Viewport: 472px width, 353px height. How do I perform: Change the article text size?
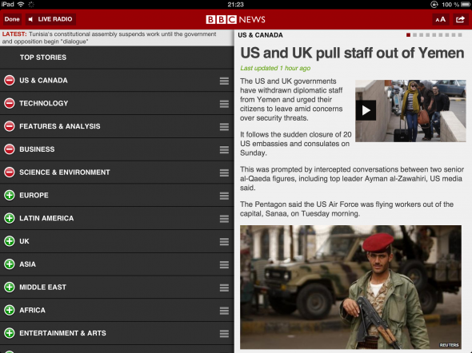point(441,19)
